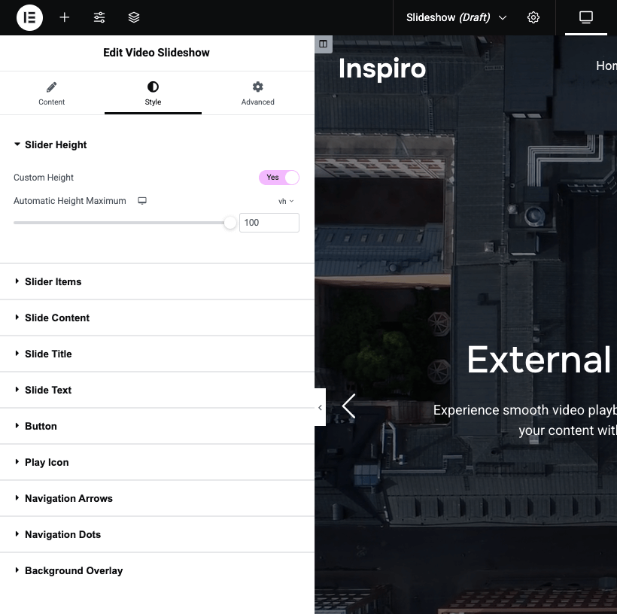Expand the Navigation Arrows section

[68, 498]
